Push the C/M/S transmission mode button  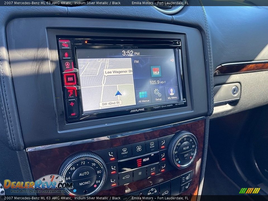tap(152, 192)
